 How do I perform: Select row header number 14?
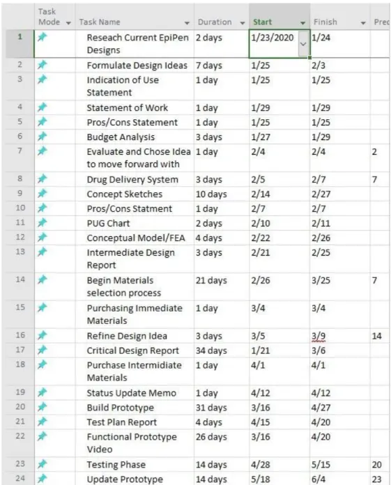(x=20, y=286)
